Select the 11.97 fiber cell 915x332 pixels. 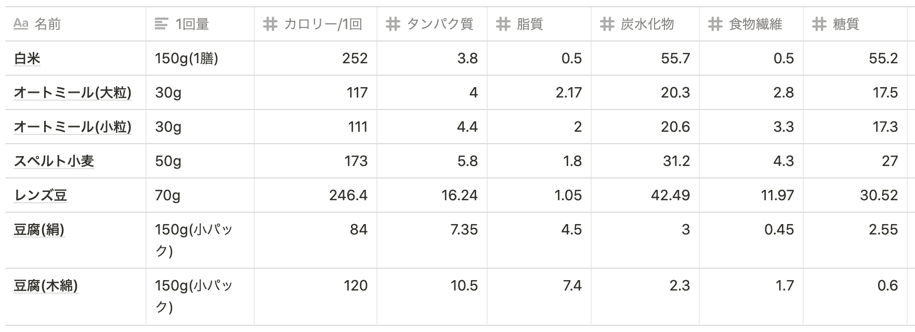tap(751, 195)
